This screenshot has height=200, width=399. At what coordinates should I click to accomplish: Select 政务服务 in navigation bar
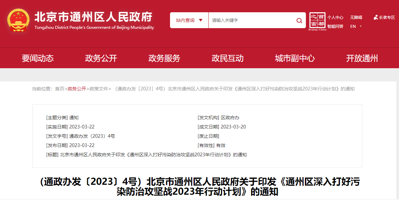tap(164, 59)
